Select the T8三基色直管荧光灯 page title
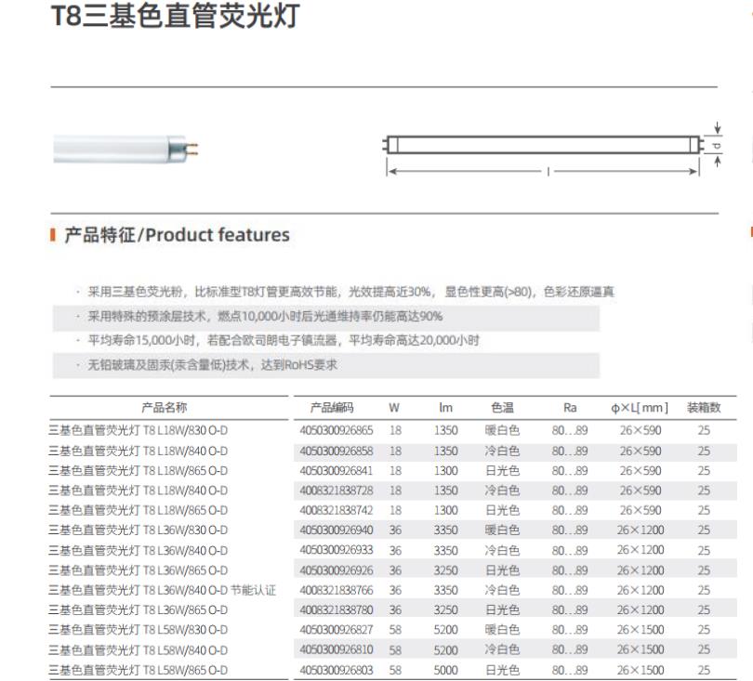753x681 pixels. pyautogui.click(x=175, y=18)
